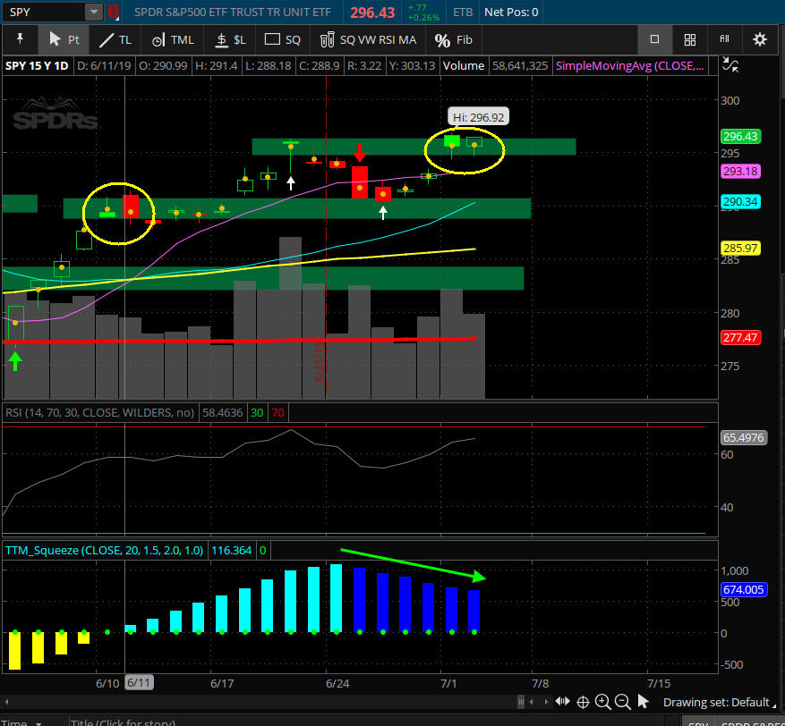Choose the Trendline (TL) tool
The height and width of the screenshot is (726, 785).
(115, 39)
